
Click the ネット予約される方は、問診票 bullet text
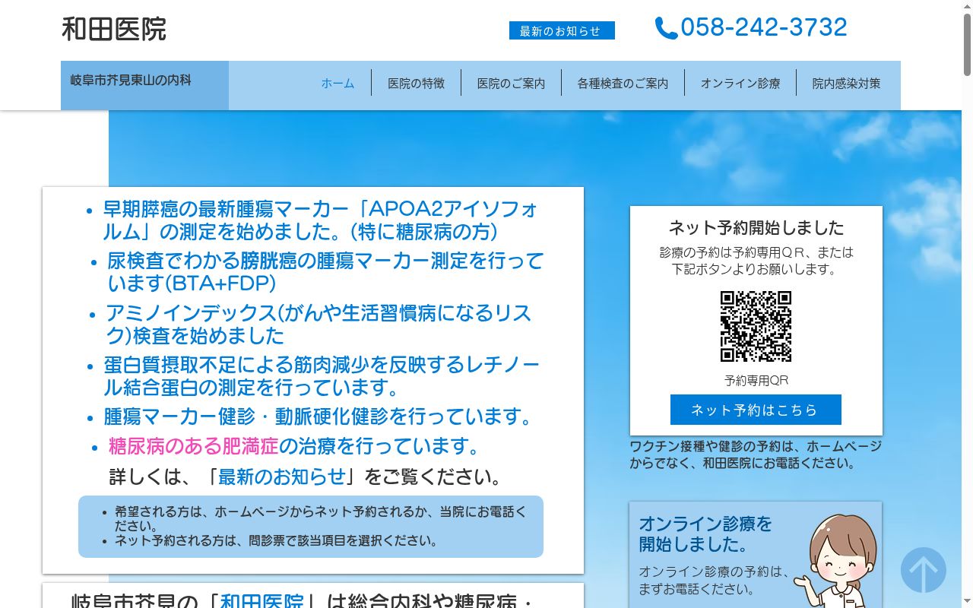[x=277, y=541]
